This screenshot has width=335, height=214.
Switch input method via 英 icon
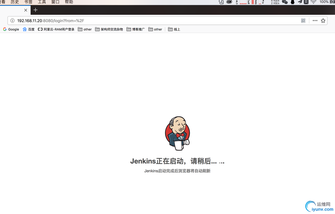pos(306,2)
